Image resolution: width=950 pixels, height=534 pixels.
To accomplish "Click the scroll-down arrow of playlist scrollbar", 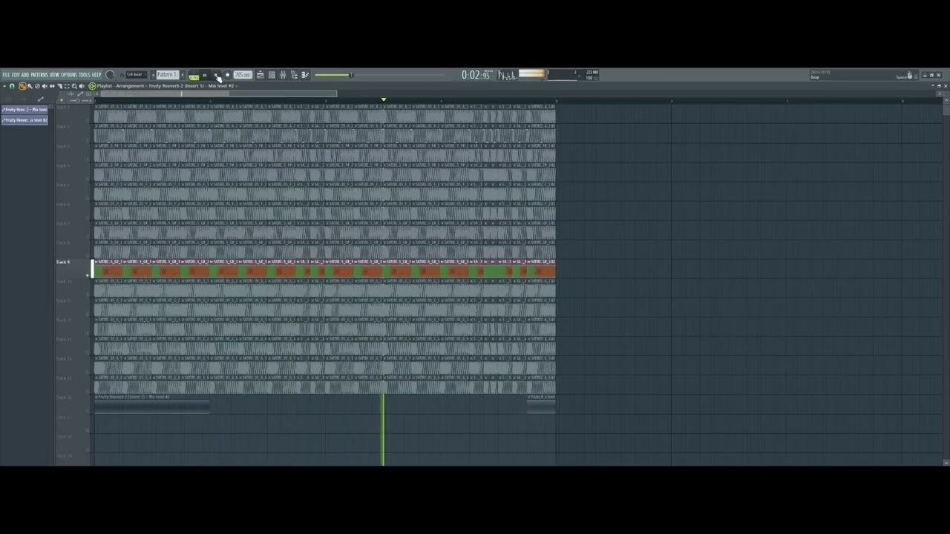I will 946,463.
